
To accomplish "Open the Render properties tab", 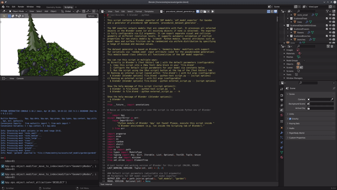I will click(282, 95).
